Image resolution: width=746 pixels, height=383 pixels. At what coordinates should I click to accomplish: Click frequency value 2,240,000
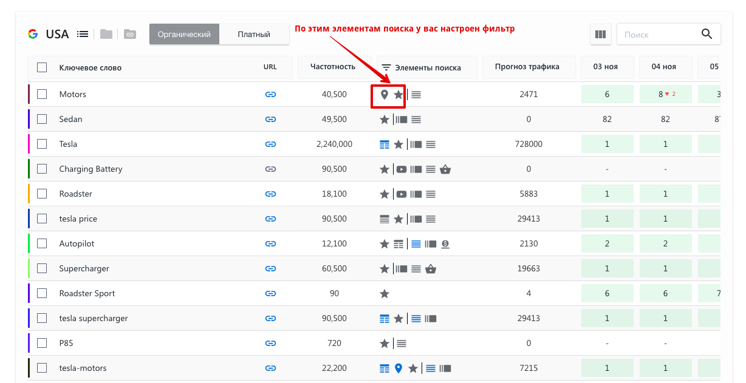click(334, 144)
